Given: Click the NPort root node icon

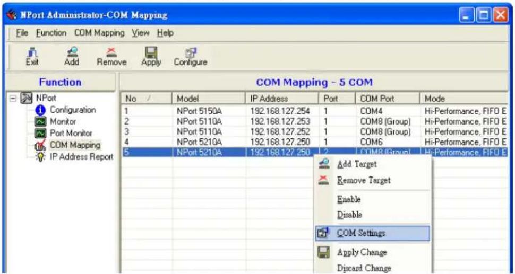Looking at the screenshot, I should [x=27, y=98].
